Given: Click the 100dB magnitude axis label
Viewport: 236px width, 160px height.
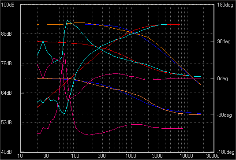Looking at the screenshot, I should coord(7,5).
